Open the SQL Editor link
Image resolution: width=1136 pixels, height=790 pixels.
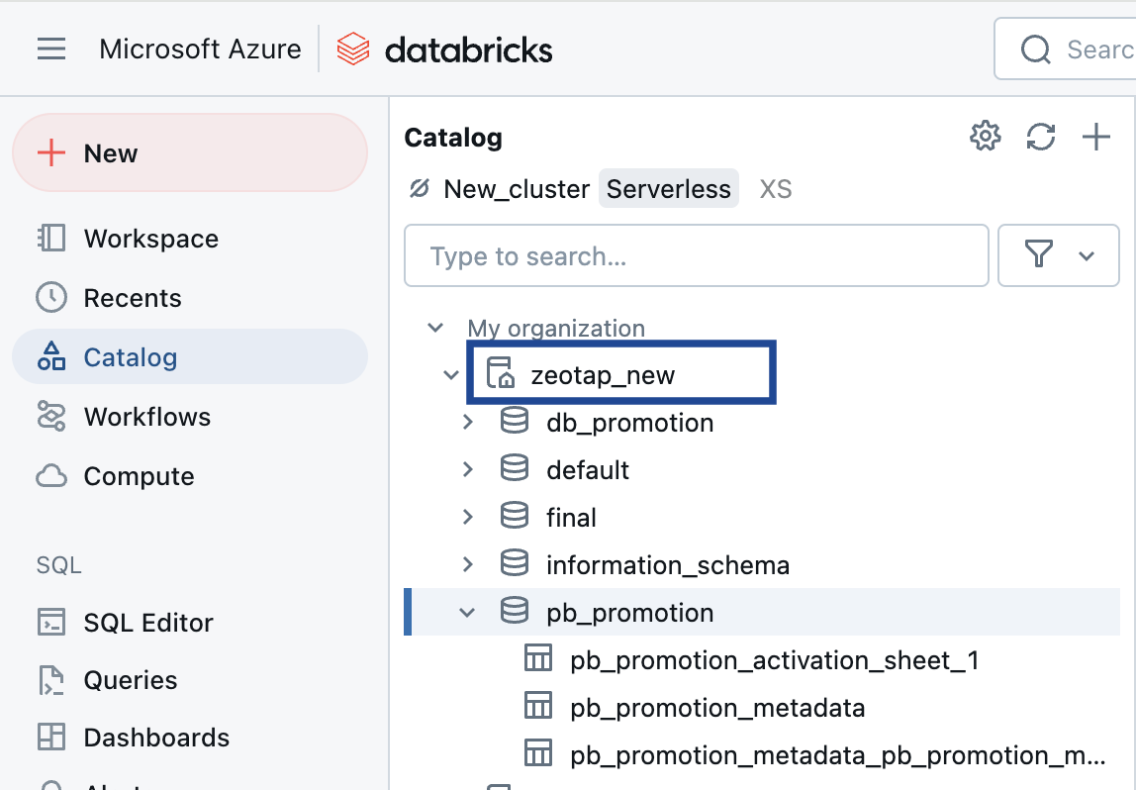148,623
